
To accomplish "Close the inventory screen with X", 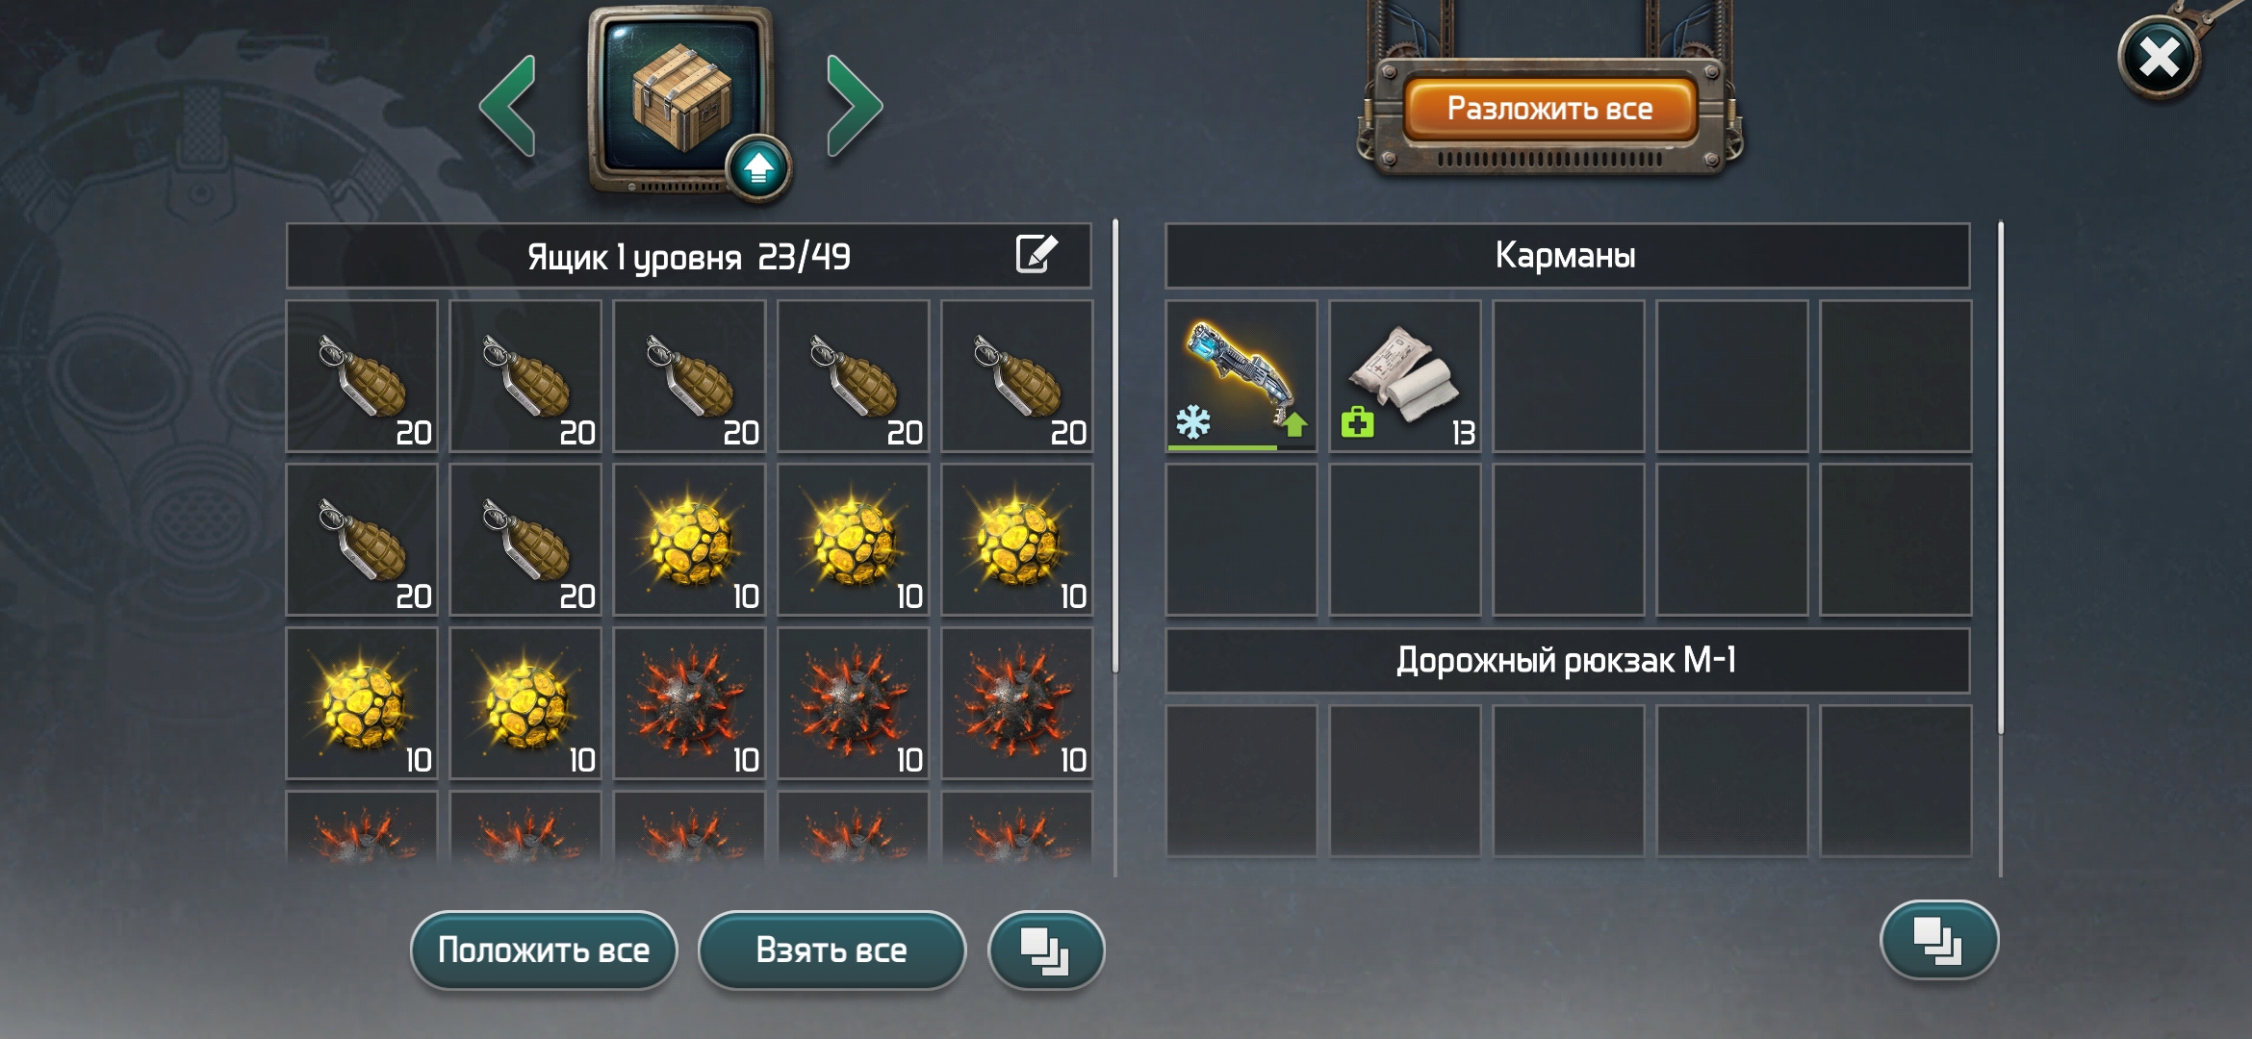I will pos(2159,58).
